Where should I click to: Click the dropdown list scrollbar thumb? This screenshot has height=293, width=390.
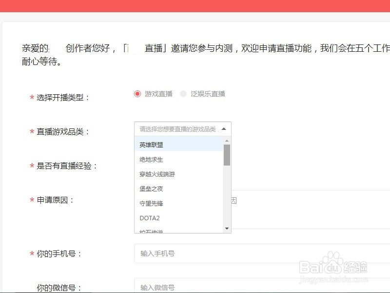[x=227, y=155]
